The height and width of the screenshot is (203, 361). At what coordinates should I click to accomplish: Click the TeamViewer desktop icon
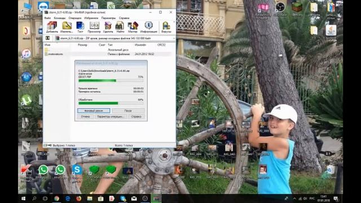tap(43, 6)
